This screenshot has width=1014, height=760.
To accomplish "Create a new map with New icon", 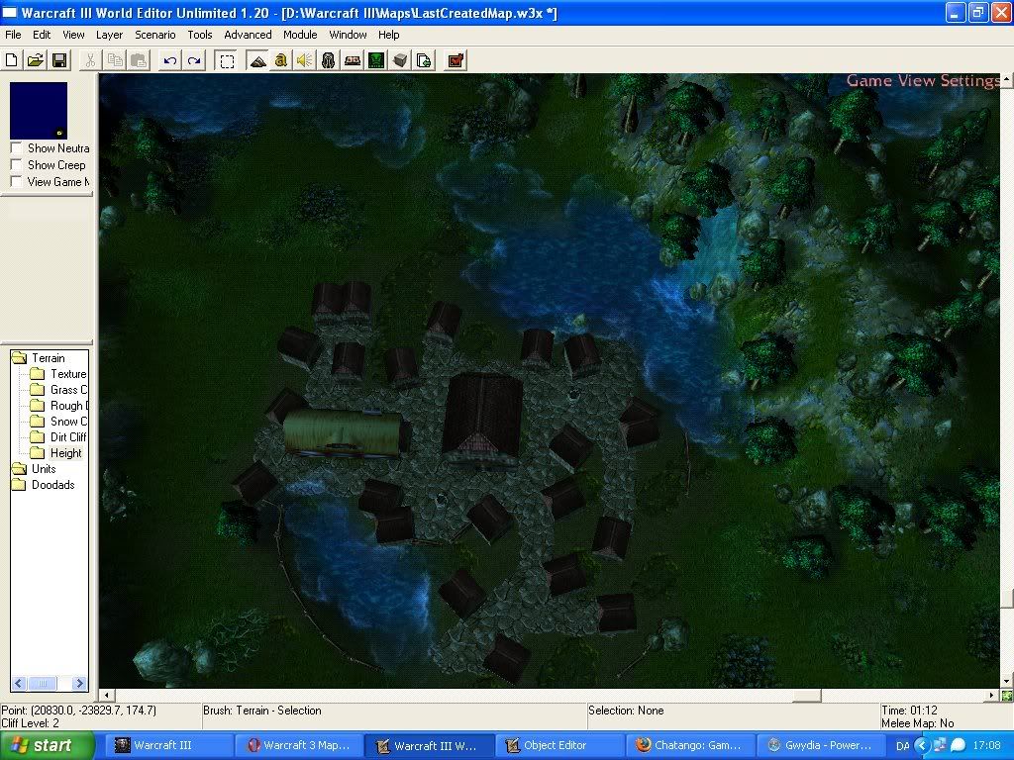I will [12, 60].
